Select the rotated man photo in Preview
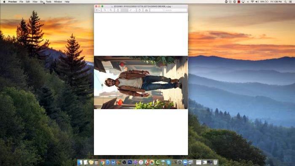The width and height of the screenshot is (295, 166). click(141, 82)
